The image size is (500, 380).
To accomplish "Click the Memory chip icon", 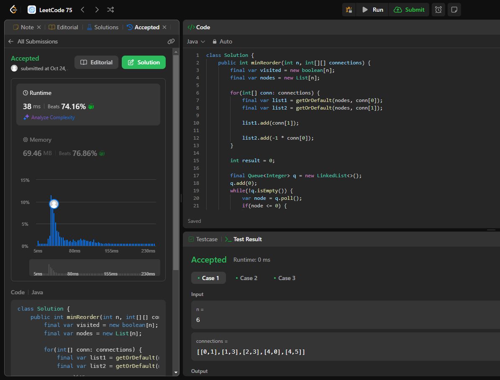I will pos(26,140).
